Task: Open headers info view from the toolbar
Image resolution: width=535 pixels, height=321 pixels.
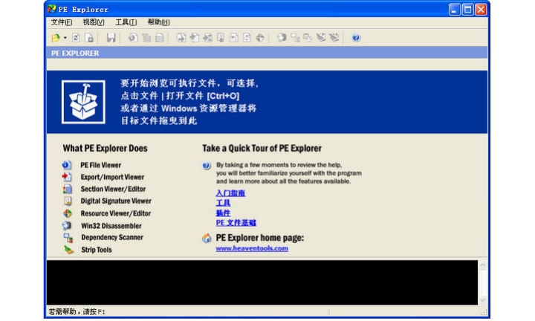Action: coord(133,37)
